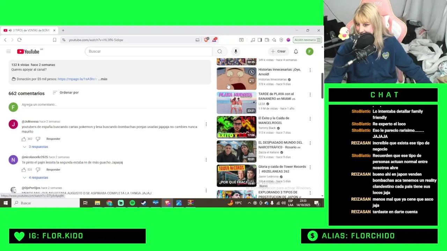Viewport: 447px width, 251px height.
Task: Open Brave Shields panel
Action: point(206,40)
